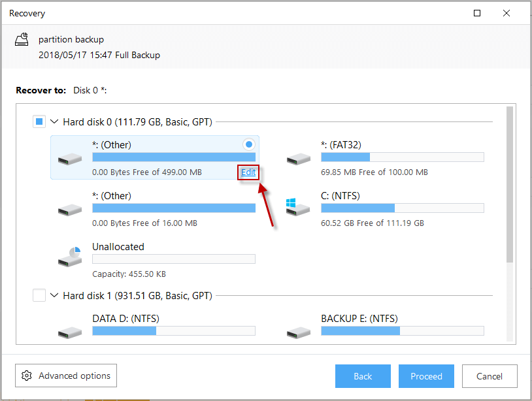Select the 16.00 MB Other partition drive icon
This screenshot has height=401, width=532.
(70, 210)
